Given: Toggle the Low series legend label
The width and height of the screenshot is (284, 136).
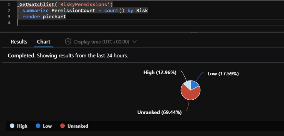Looking at the screenshot, I should [x=47, y=126].
